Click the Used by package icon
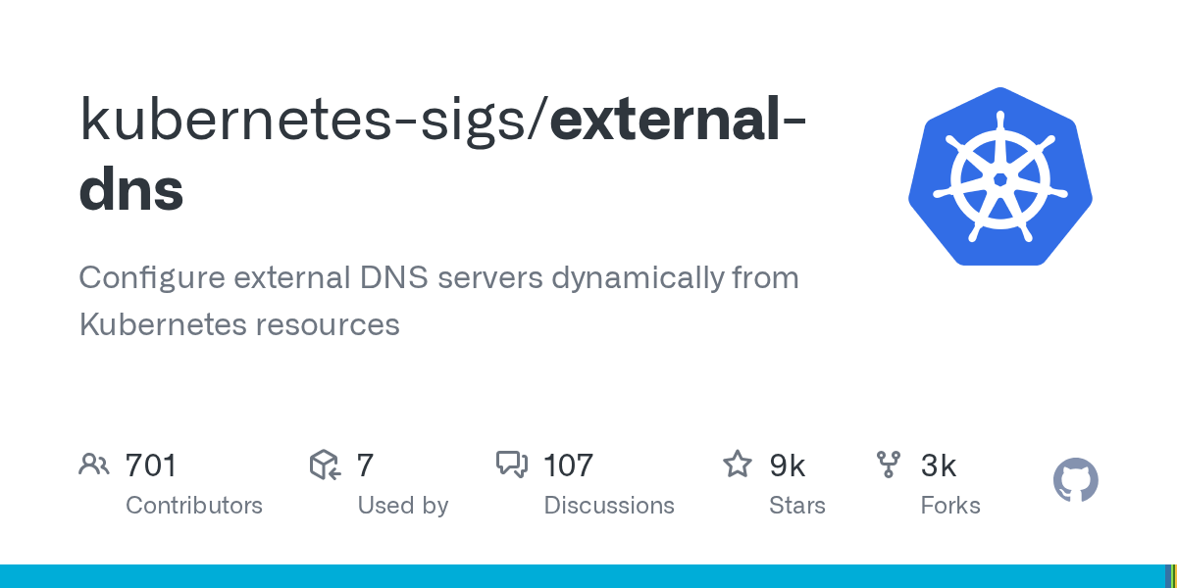Viewport: 1177px width, 588px height. point(325,465)
